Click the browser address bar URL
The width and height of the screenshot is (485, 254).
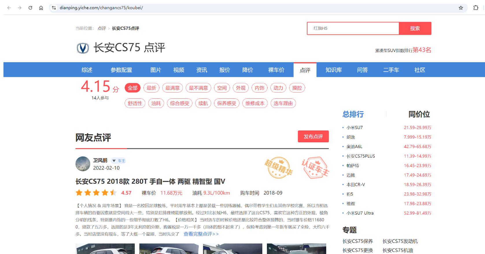[101, 8]
